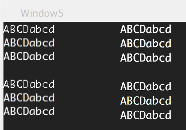Select the middle left ABCDabcd in the lower group

pyautogui.click(x=29, y=97)
